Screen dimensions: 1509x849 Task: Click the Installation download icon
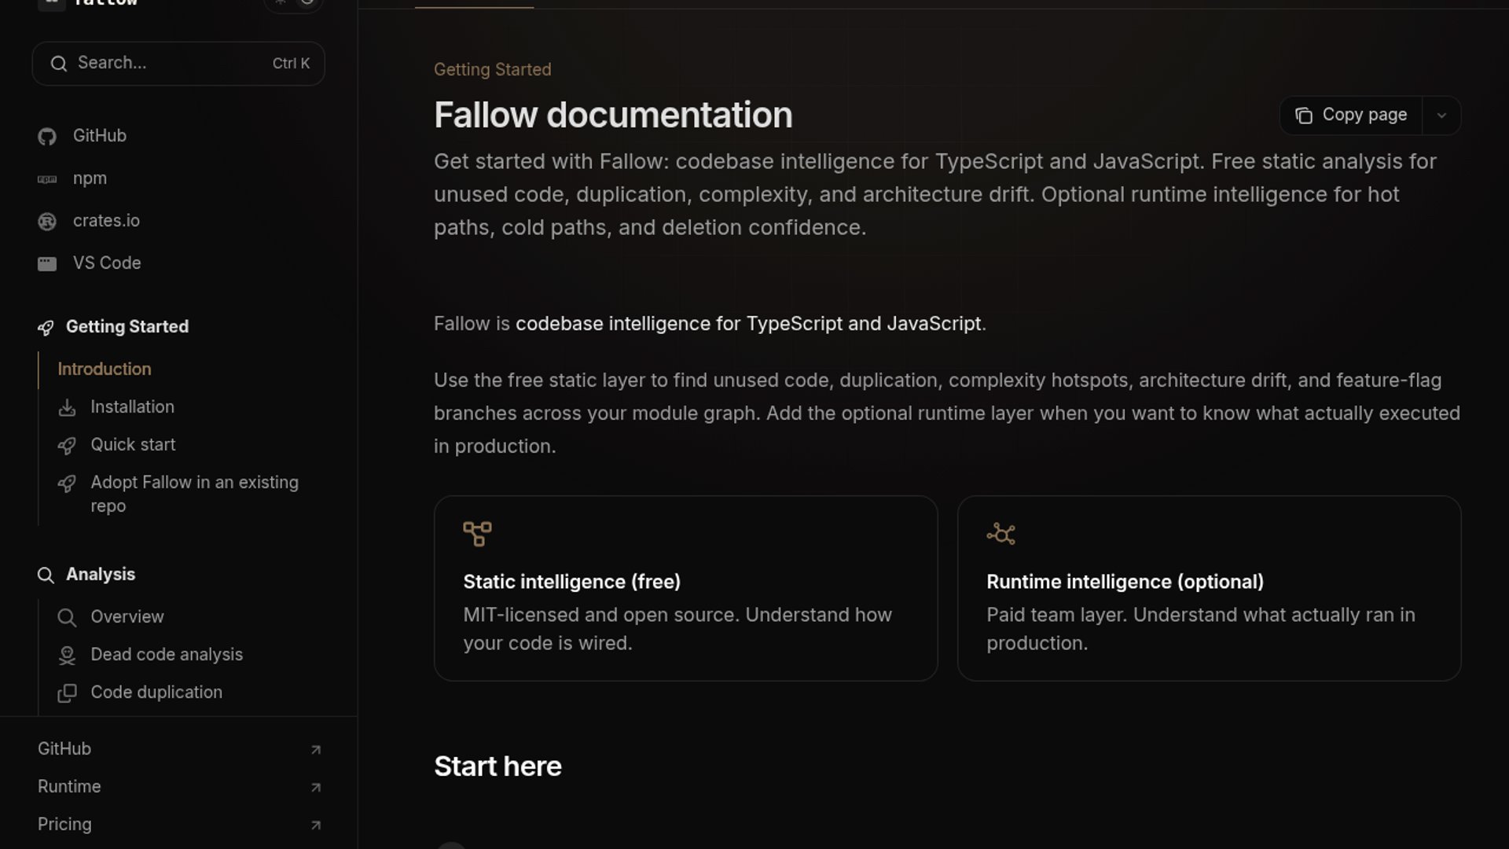67,407
